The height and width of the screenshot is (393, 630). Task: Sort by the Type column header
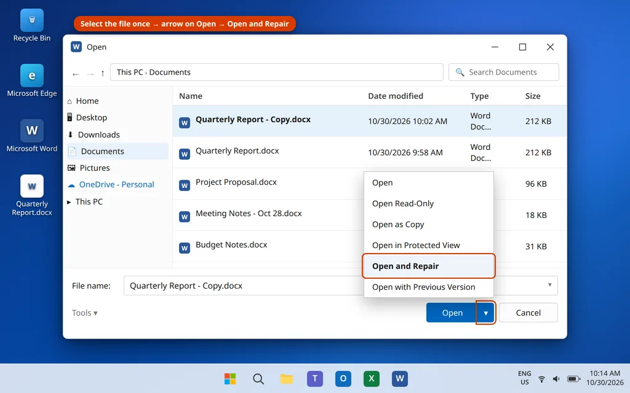tap(479, 96)
